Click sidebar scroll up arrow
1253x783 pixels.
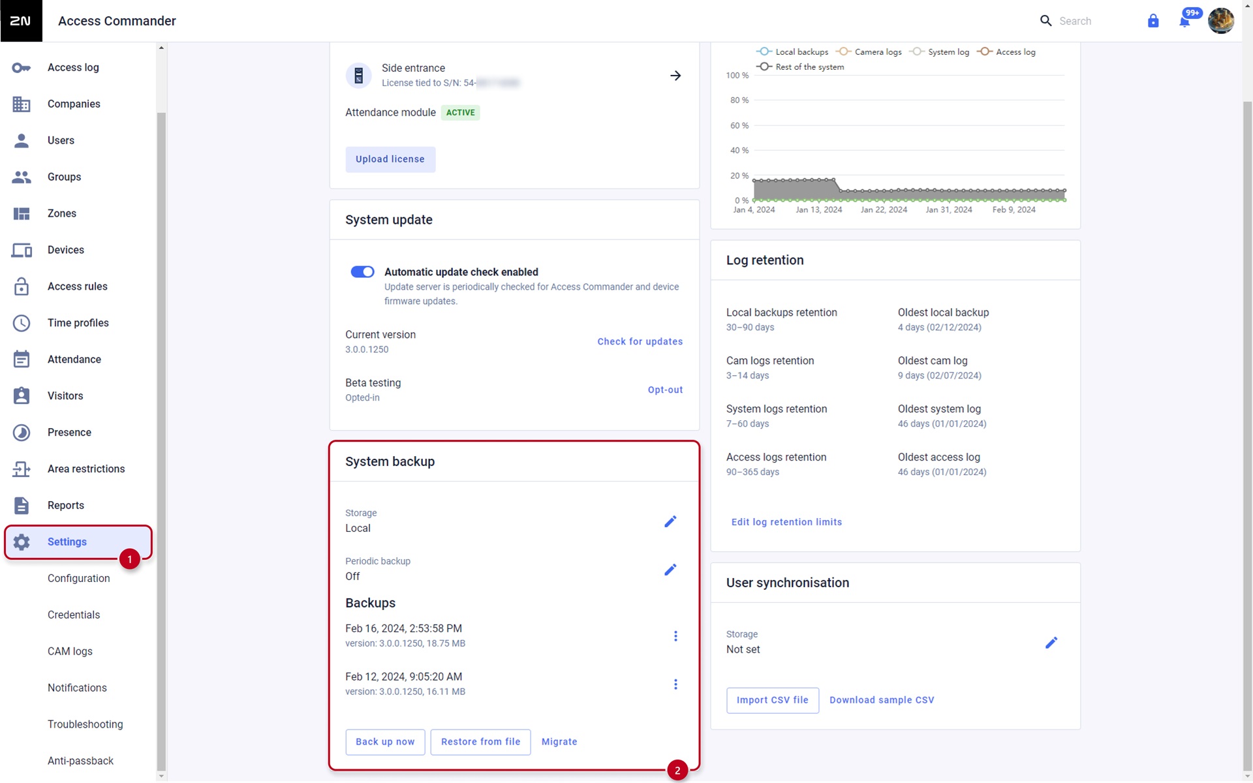coord(161,48)
